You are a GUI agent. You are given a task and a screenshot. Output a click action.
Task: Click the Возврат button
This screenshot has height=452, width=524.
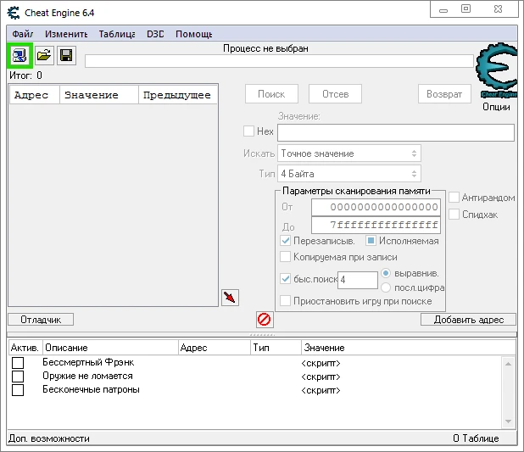[444, 94]
